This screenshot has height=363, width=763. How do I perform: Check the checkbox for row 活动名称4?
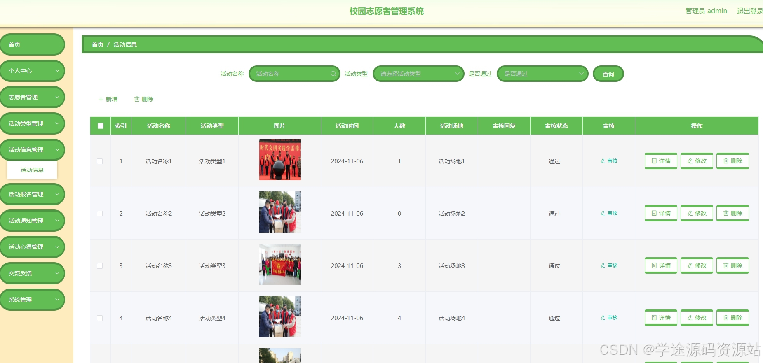coord(100,318)
